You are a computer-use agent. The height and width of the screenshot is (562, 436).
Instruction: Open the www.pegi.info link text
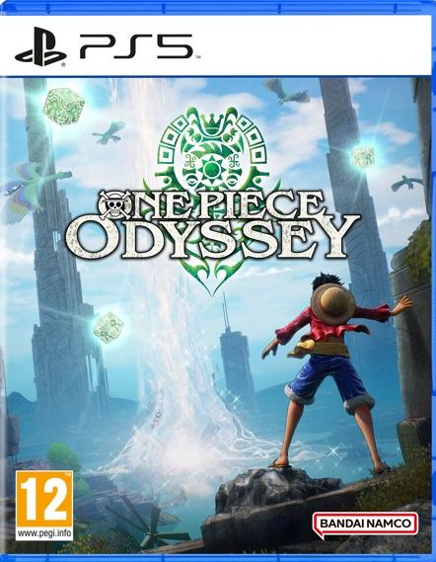click(x=44, y=532)
